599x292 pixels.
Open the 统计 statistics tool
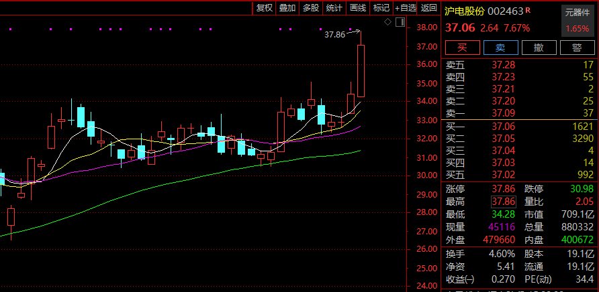334,8
